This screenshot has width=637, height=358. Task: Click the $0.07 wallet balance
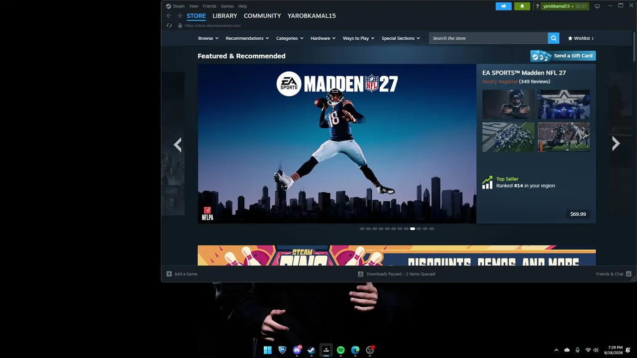click(581, 6)
